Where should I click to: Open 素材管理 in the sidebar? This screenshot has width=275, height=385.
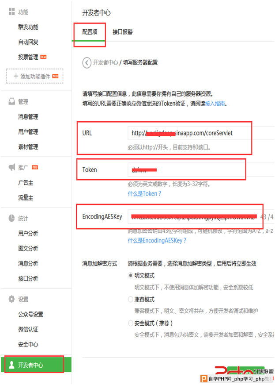[x=28, y=147]
